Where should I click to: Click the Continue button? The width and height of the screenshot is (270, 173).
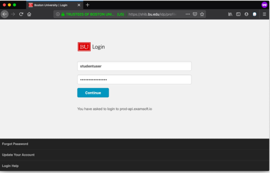point(93,93)
